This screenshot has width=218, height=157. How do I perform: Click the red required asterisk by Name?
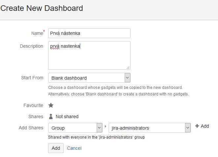44,31
